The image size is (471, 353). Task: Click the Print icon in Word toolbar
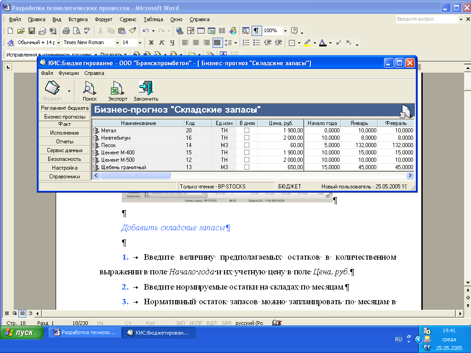click(x=66, y=31)
